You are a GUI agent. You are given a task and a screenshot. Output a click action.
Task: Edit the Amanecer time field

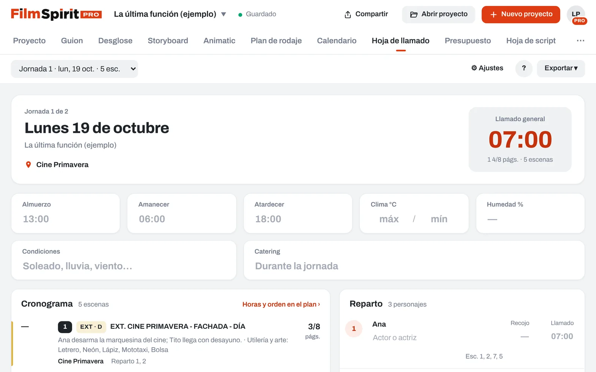[x=182, y=219]
